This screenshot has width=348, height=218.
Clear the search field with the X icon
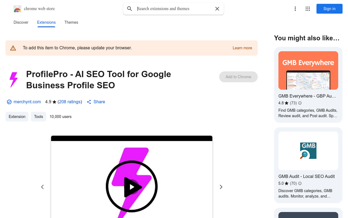click(217, 8)
